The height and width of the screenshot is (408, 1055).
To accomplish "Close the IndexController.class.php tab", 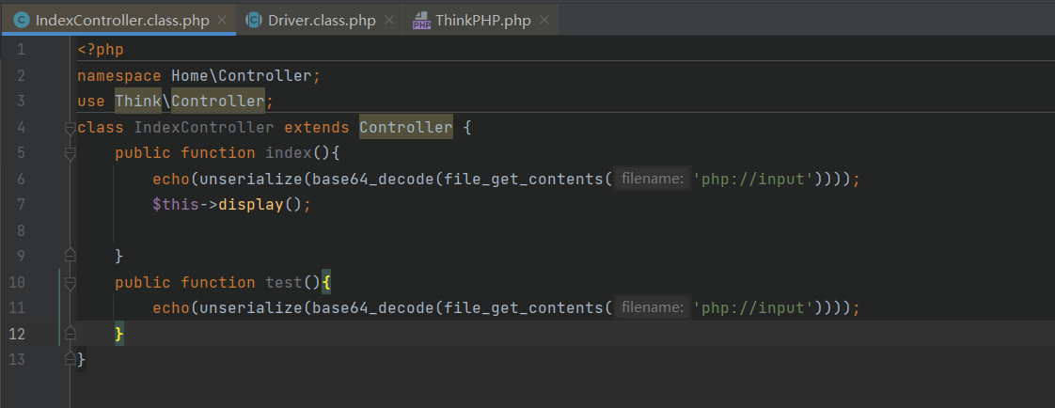I will 222,21.
